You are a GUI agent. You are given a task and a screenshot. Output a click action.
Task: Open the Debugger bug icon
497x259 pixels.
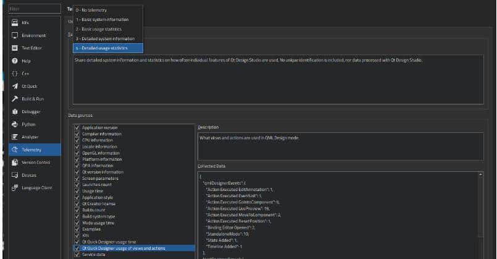pos(15,111)
